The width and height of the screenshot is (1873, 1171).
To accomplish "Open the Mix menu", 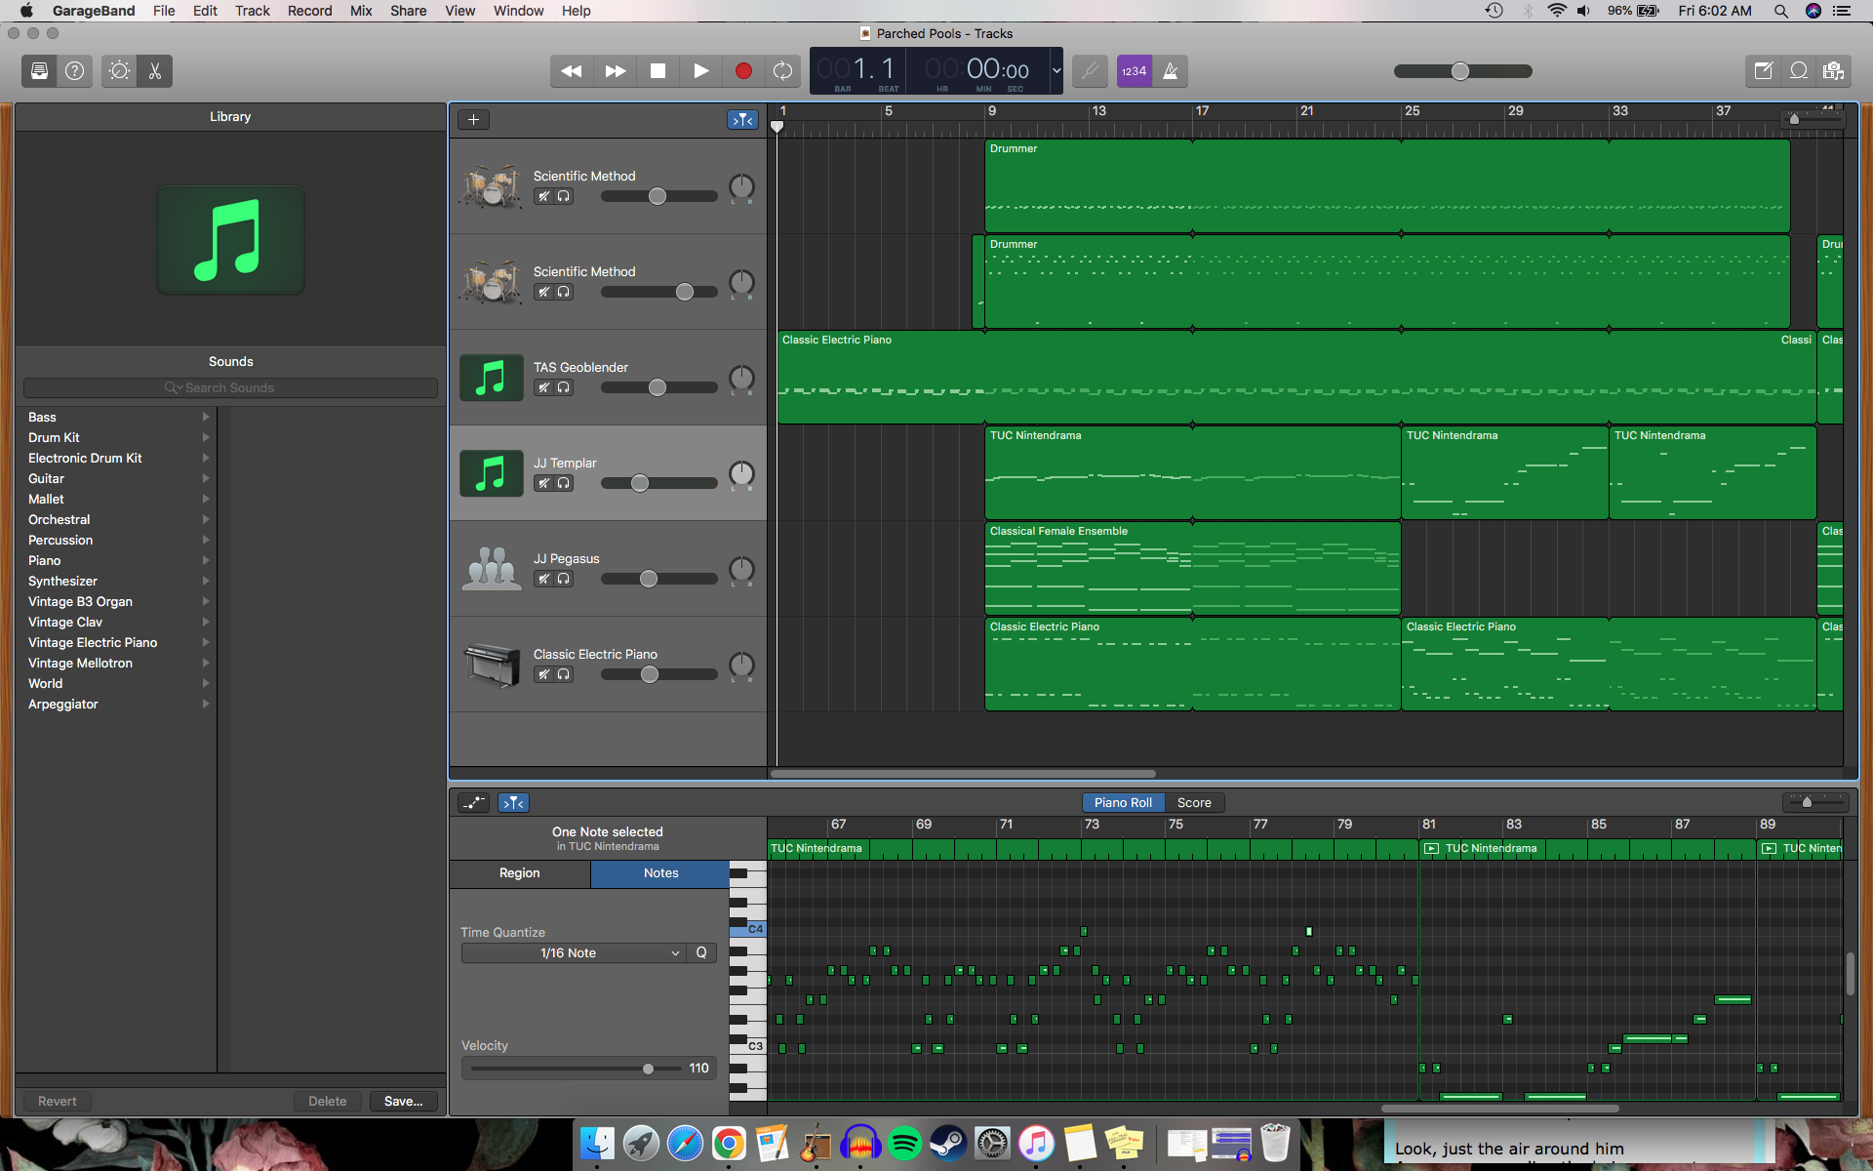I will click(361, 11).
